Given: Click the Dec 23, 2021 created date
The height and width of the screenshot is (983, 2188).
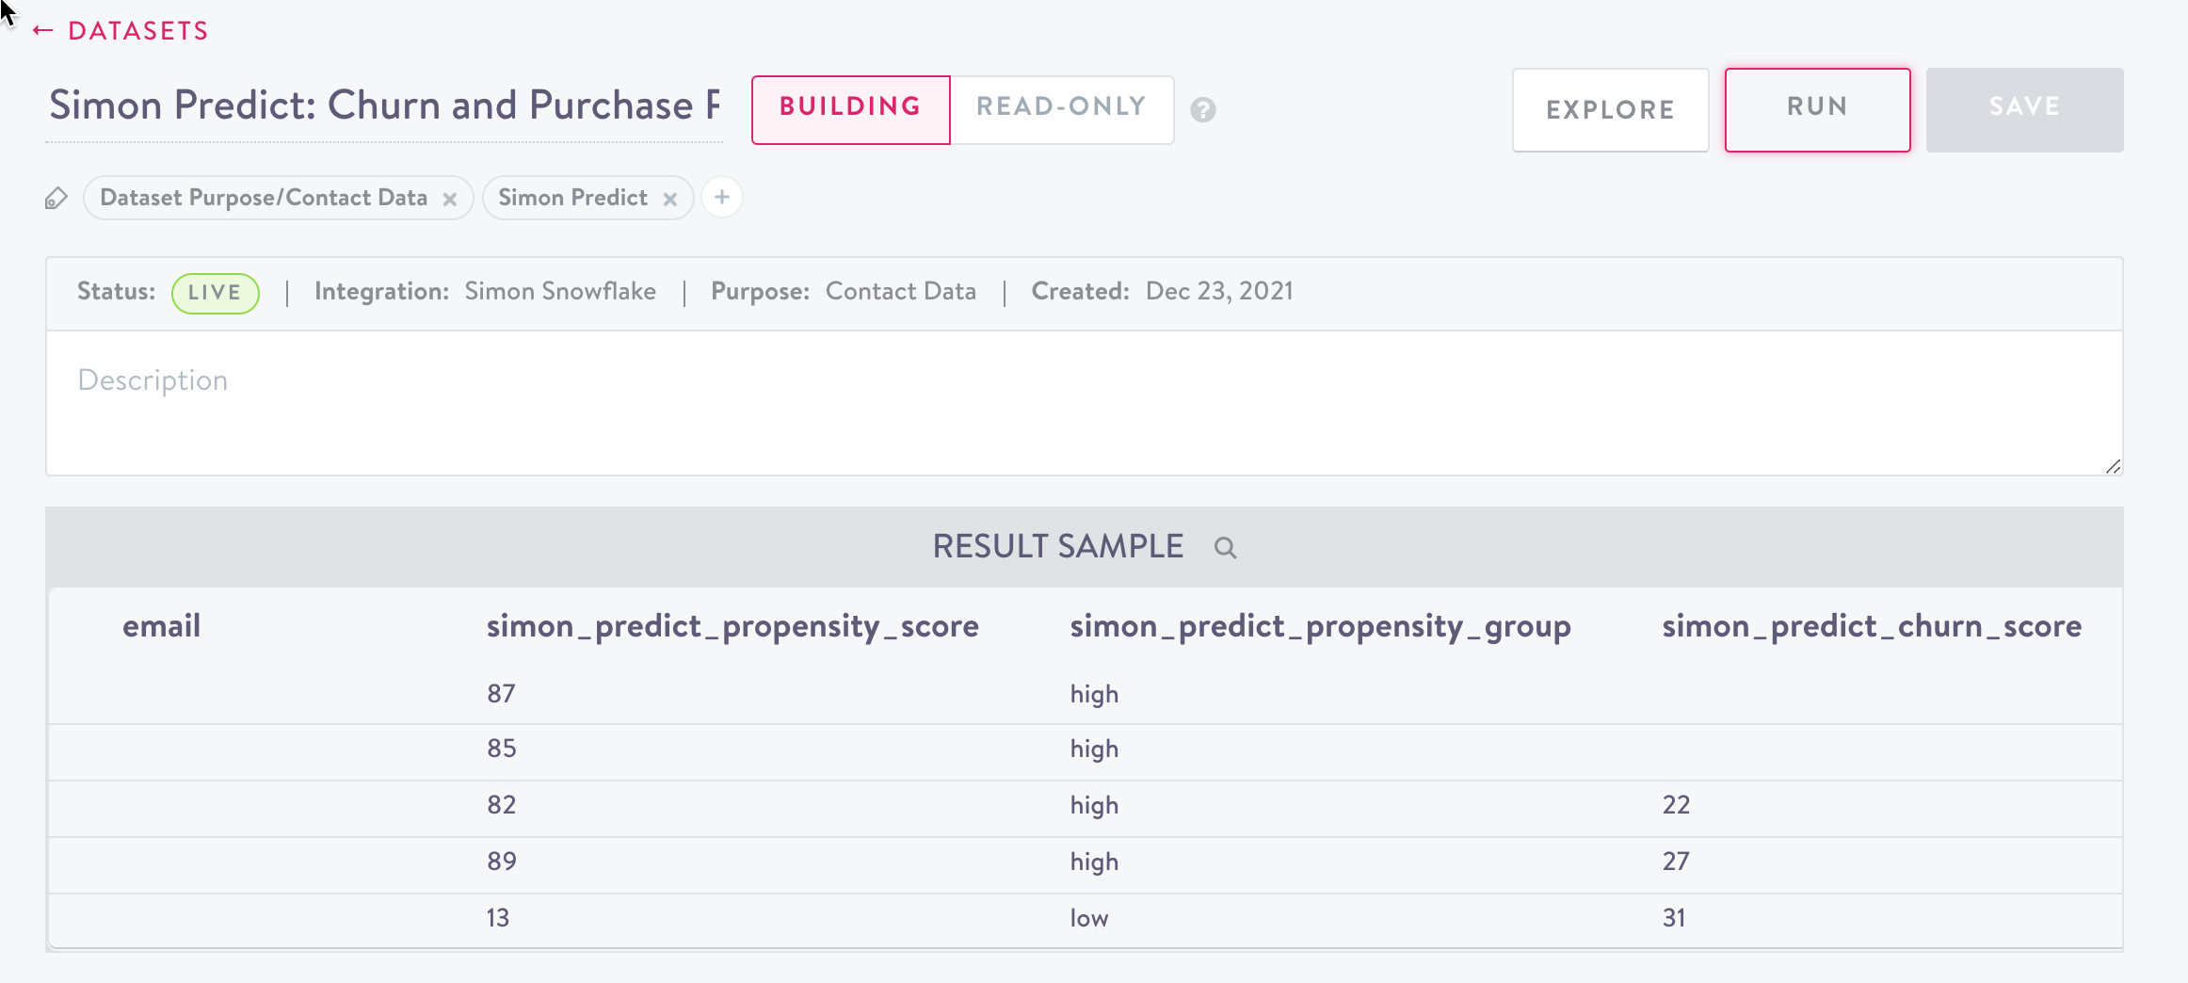Looking at the screenshot, I should 1219,292.
